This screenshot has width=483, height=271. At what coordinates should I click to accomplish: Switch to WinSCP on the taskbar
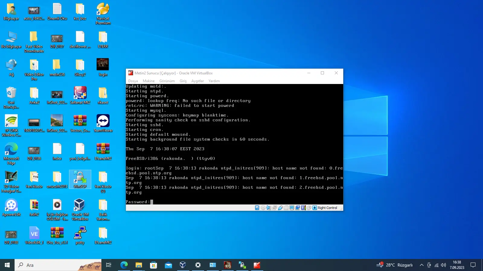point(242,265)
